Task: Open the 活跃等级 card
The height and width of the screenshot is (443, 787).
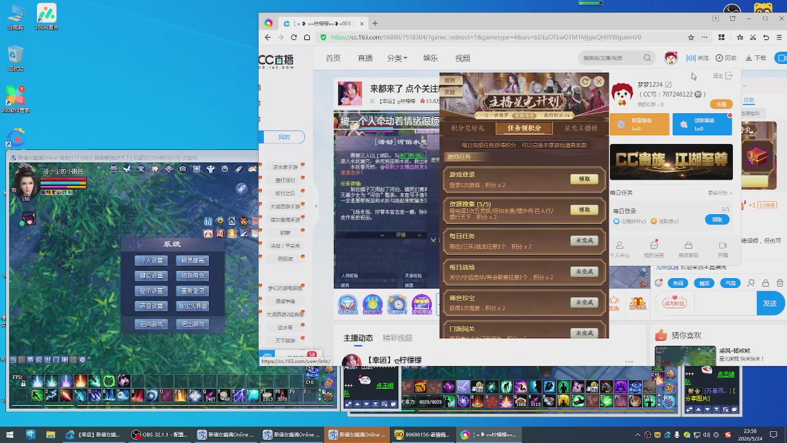Action: 702,124
